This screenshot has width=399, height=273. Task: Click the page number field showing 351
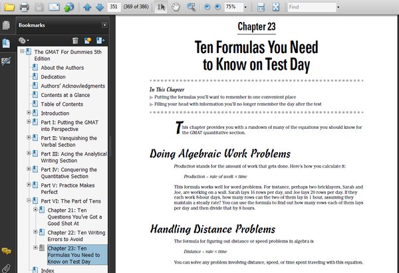tap(114, 7)
